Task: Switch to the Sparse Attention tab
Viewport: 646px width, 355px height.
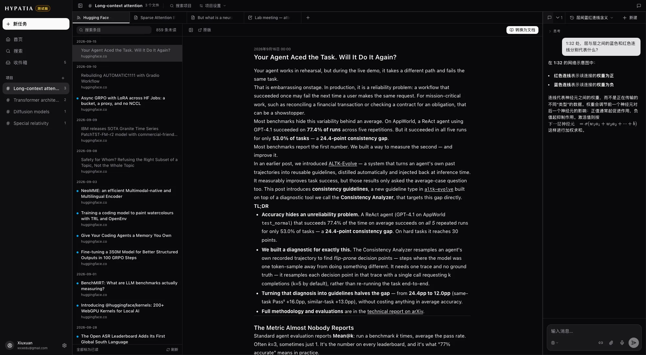Action: pyautogui.click(x=158, y=18)
